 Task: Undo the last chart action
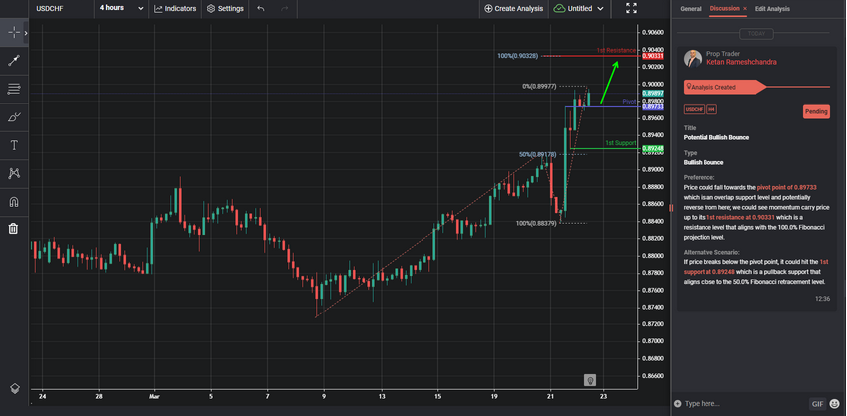261,9
